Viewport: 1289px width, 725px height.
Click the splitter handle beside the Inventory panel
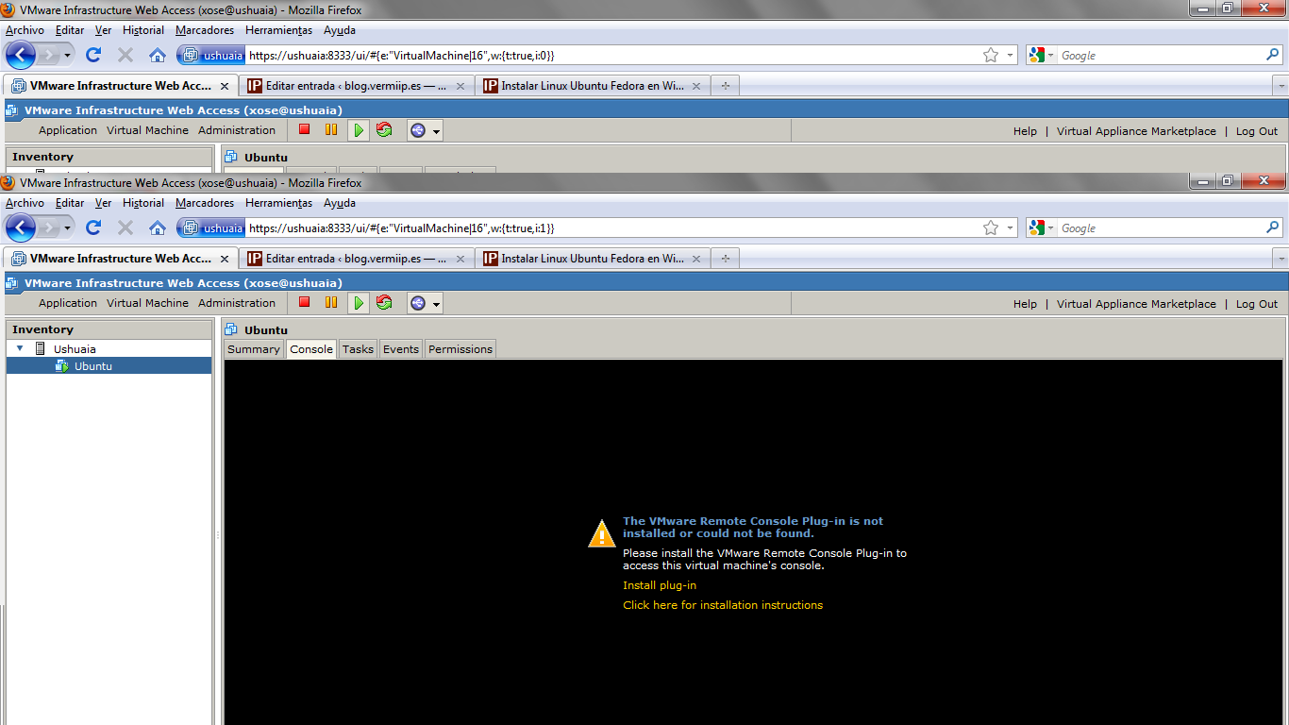(218, 535)
